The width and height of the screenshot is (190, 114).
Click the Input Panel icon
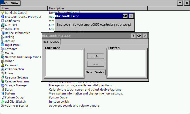click(3, 45)
